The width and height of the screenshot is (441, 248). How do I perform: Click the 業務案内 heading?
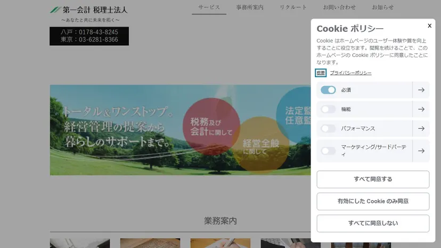220,221
